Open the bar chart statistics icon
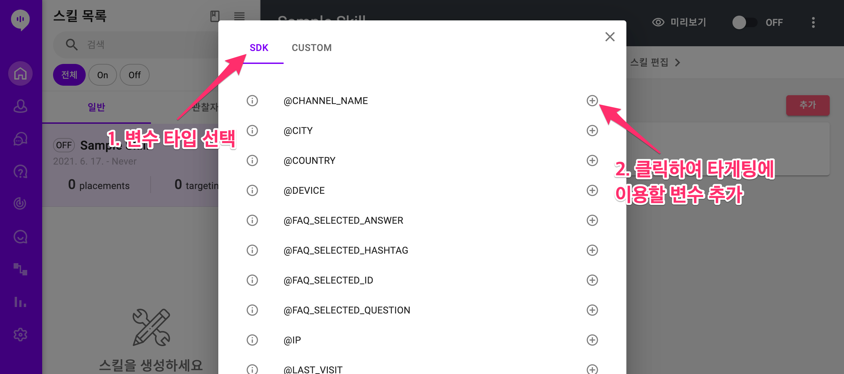The width and height of the screenshot is (844, 374). (20, 302)
